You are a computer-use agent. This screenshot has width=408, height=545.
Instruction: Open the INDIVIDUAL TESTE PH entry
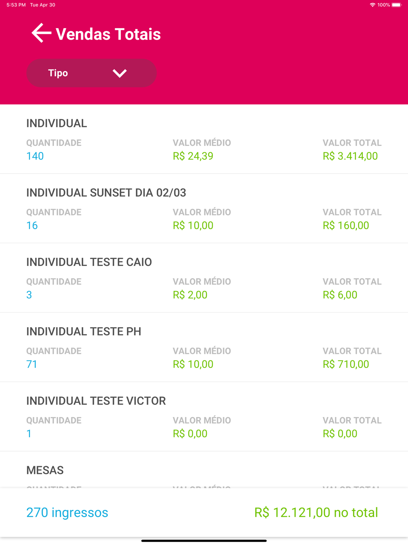pos(204,348)
